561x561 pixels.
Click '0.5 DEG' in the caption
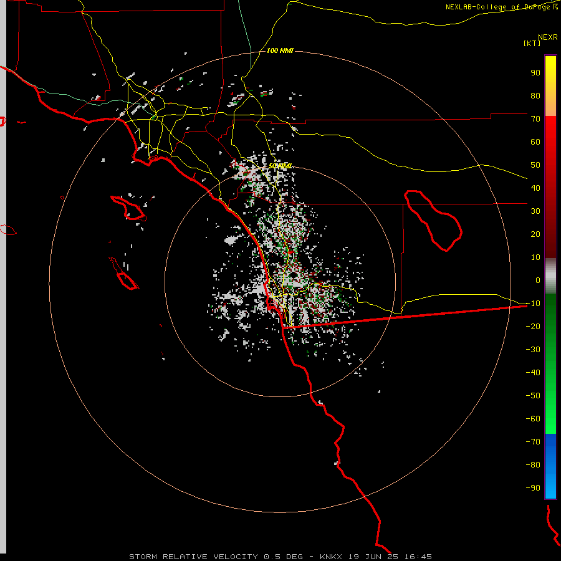pyautogui.click(x=284, y=557)
